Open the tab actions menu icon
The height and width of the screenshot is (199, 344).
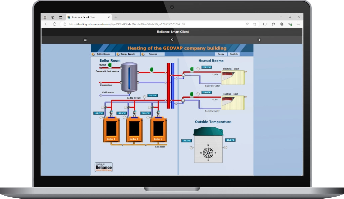point(61,17)
